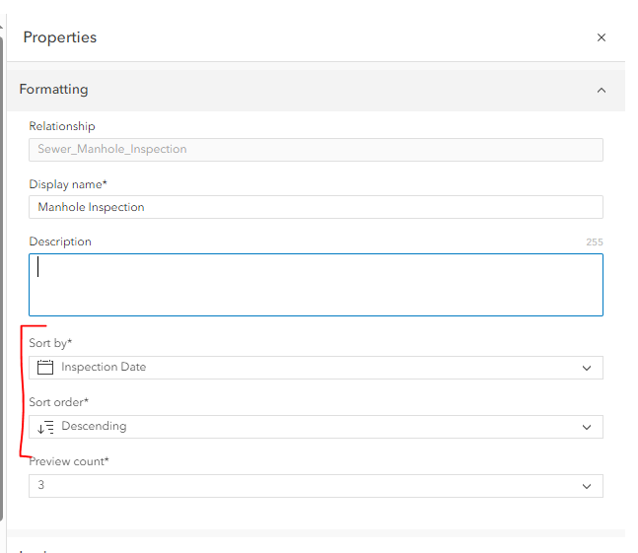Click the Formatting section header
638x553 pixels.
click(x=54, y=90)
